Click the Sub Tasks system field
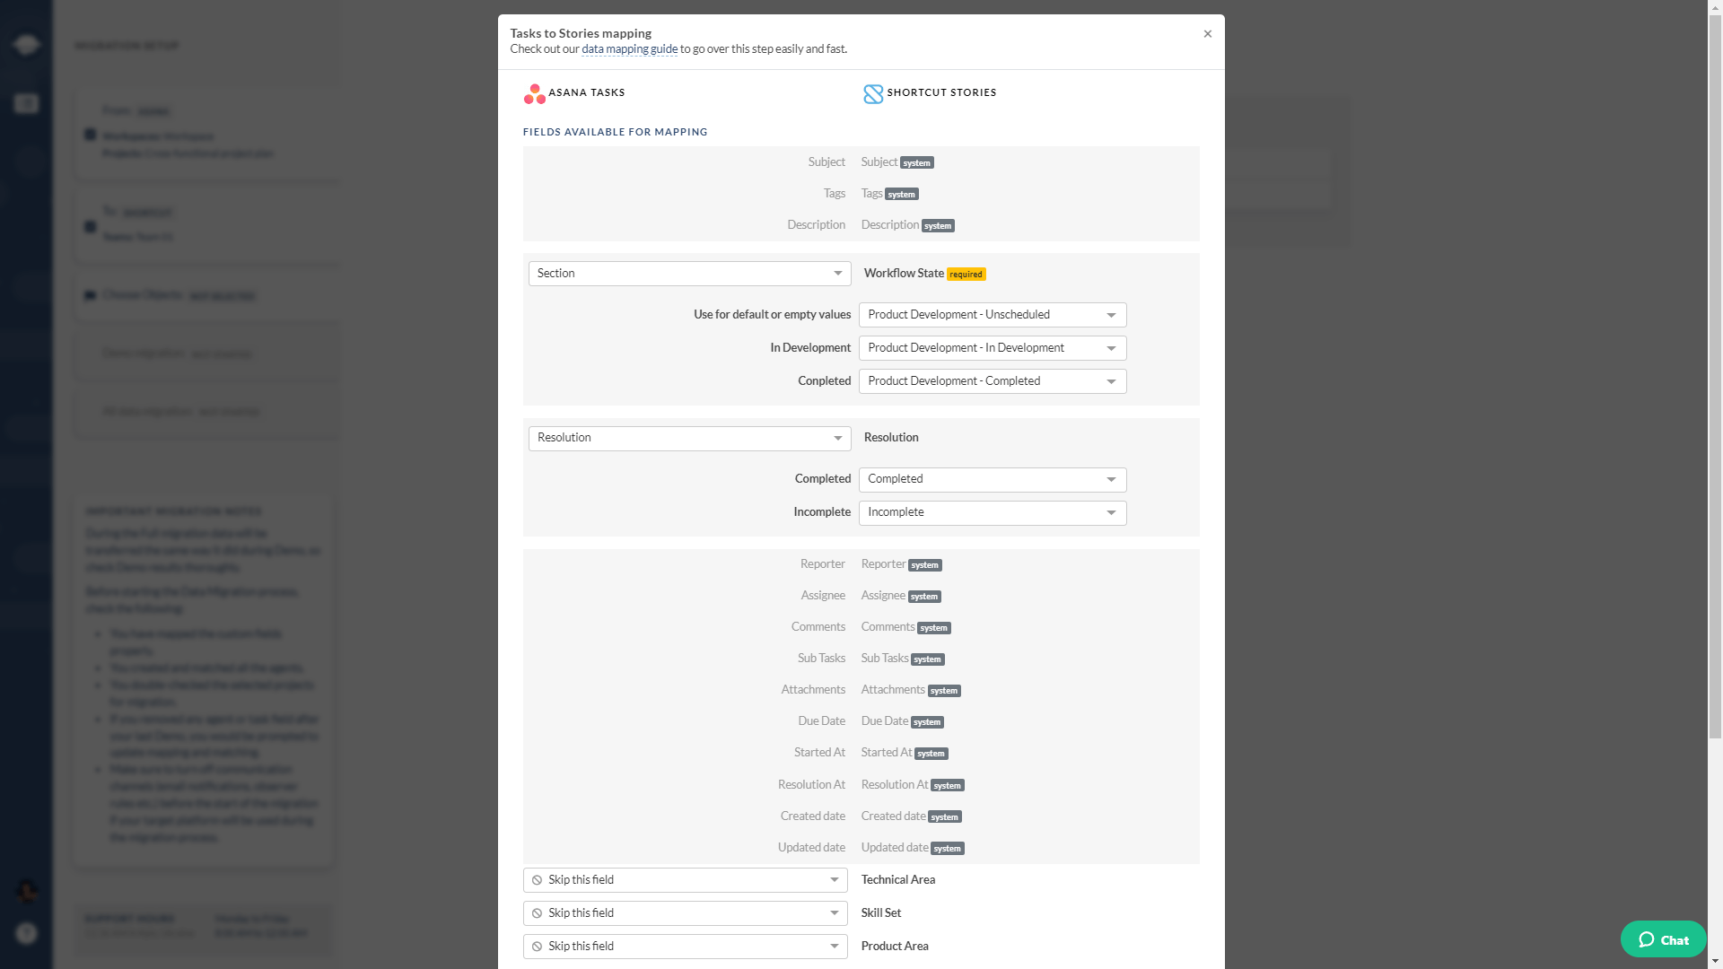1723x969 pixels. 903,659
